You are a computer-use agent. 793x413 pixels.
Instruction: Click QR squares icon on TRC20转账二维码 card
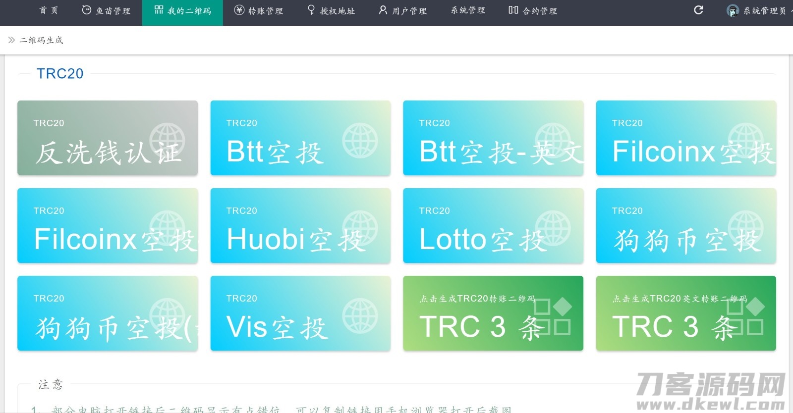click(x=553, y=317)
